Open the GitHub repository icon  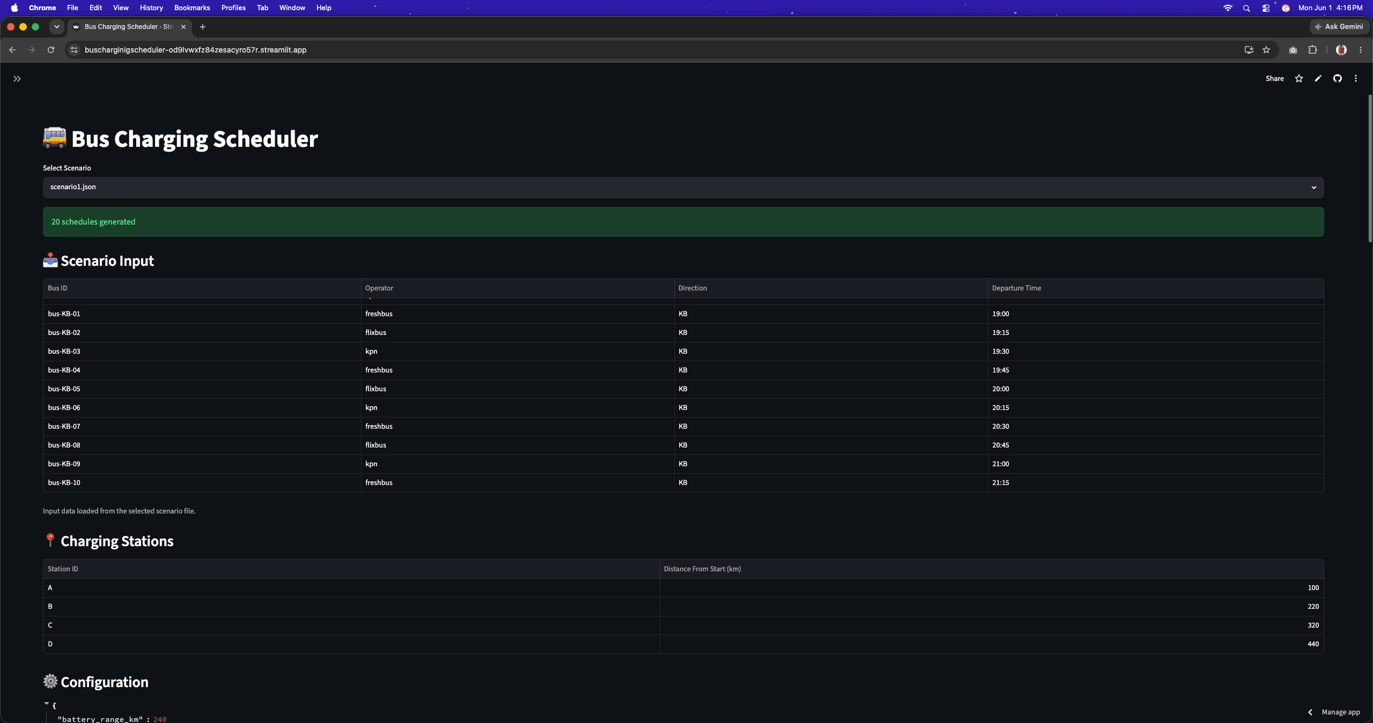(x=1338, y=78)
